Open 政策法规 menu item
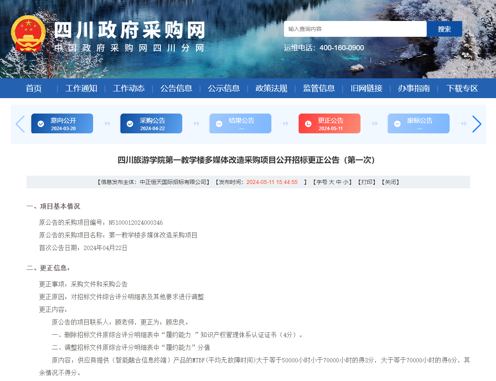 point(271,88)
